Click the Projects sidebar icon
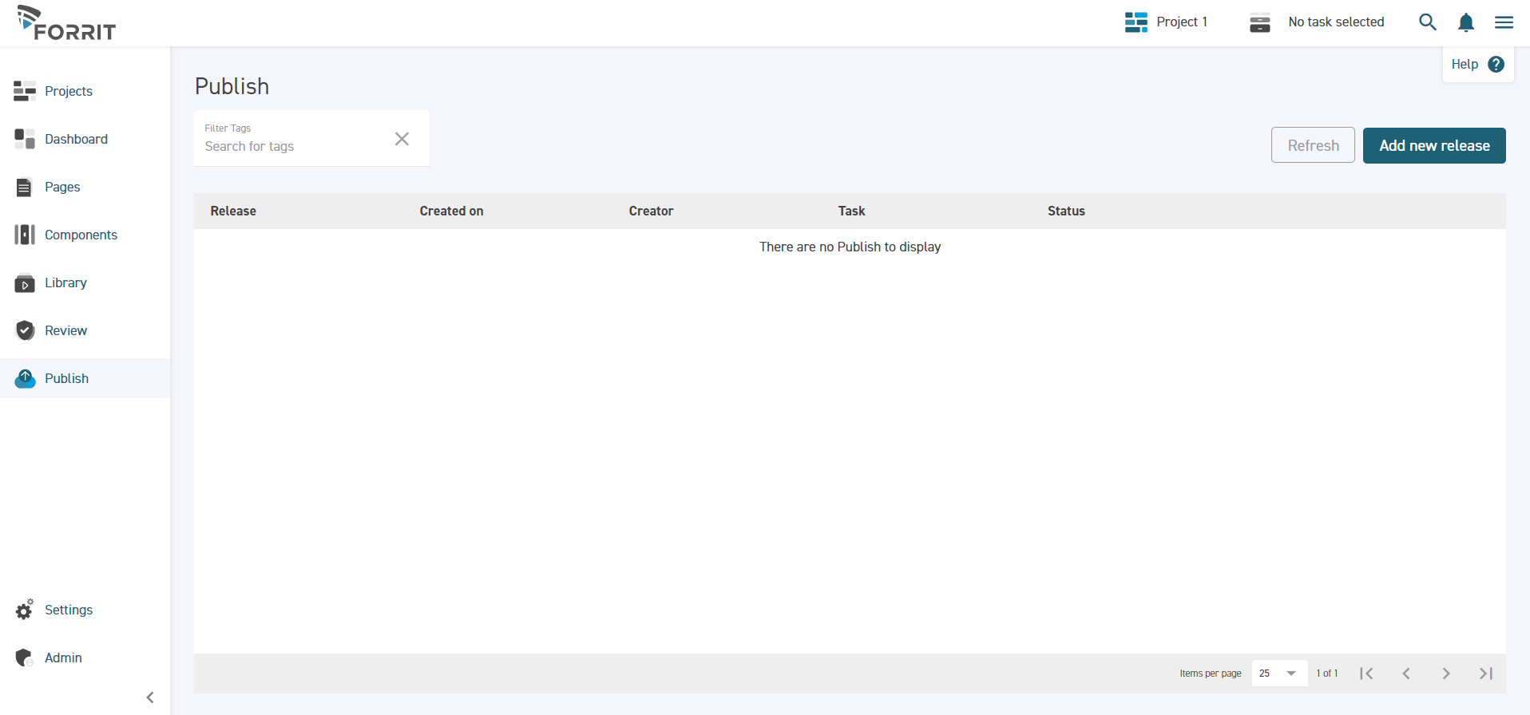Viewport: 1530px width, 715px height. (x=25, y=91)
